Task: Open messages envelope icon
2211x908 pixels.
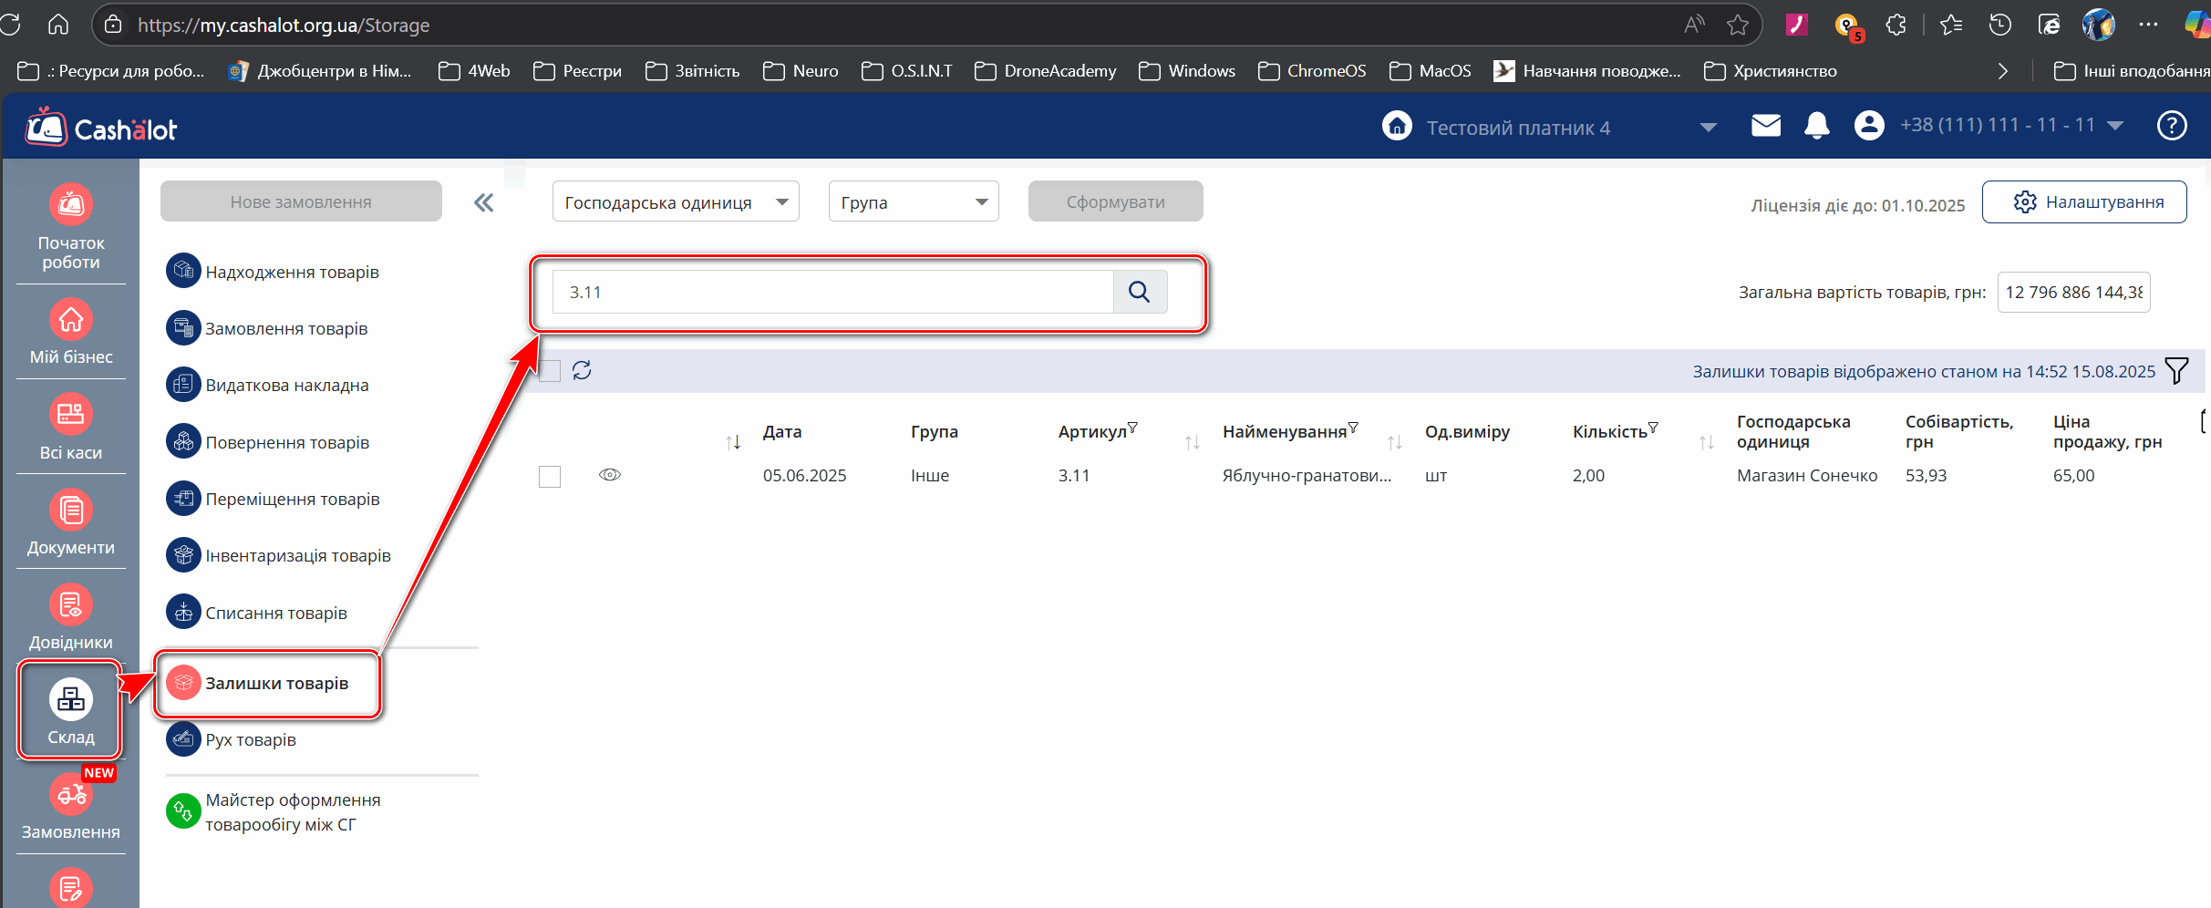Action: [1766, 126]
